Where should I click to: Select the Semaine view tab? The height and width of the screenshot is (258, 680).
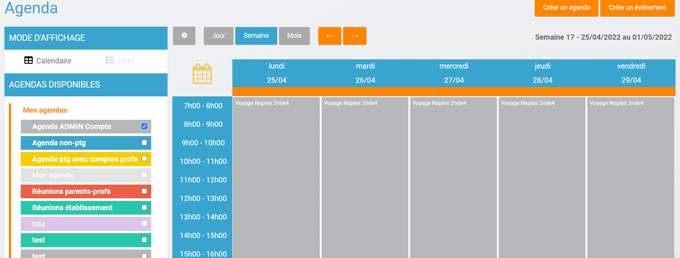tap(256, 36)
